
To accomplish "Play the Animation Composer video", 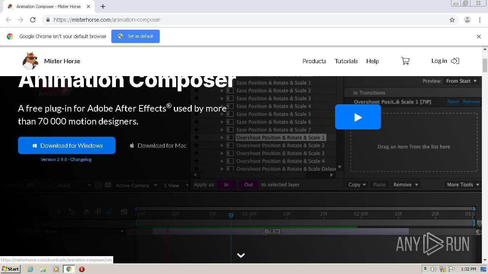I will coord(358,117).
